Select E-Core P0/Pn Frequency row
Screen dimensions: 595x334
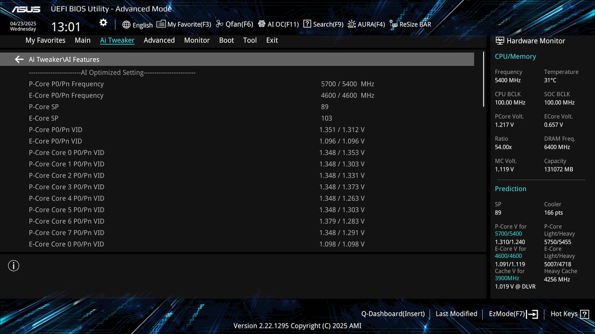click(237, 96)
